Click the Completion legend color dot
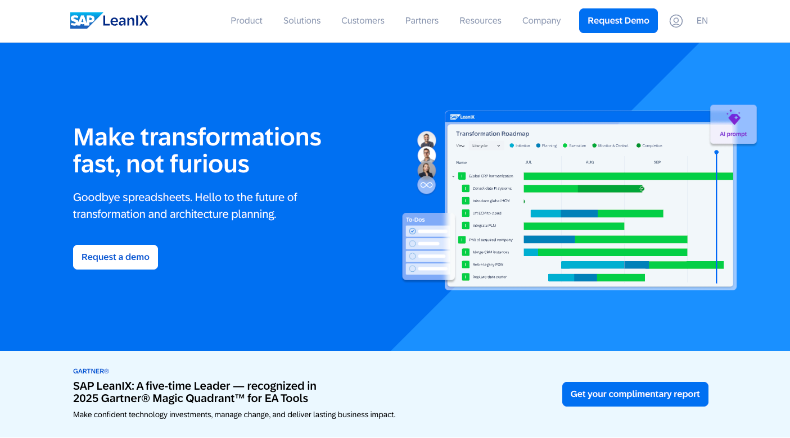The width and height of the screenshot is (790, 438). [x=639, y=145]
